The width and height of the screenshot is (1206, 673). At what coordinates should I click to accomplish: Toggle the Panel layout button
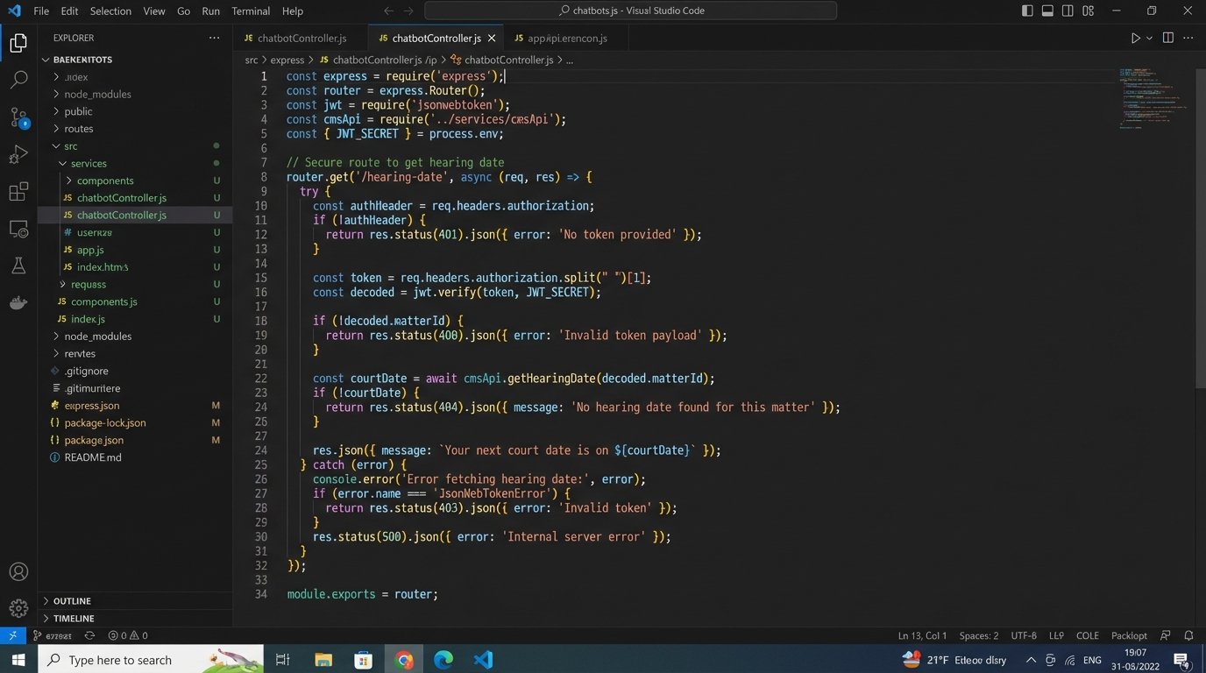point(1047,11)
